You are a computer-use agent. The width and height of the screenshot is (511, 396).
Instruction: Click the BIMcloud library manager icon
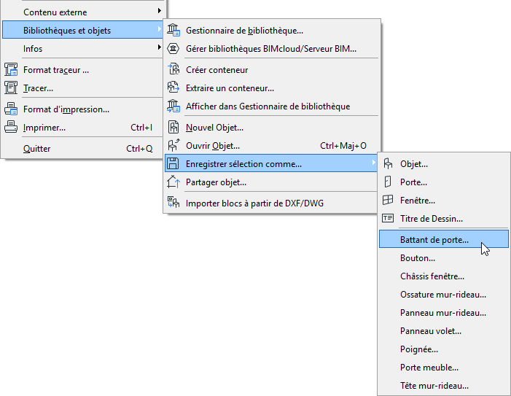(x=173, y=49)
